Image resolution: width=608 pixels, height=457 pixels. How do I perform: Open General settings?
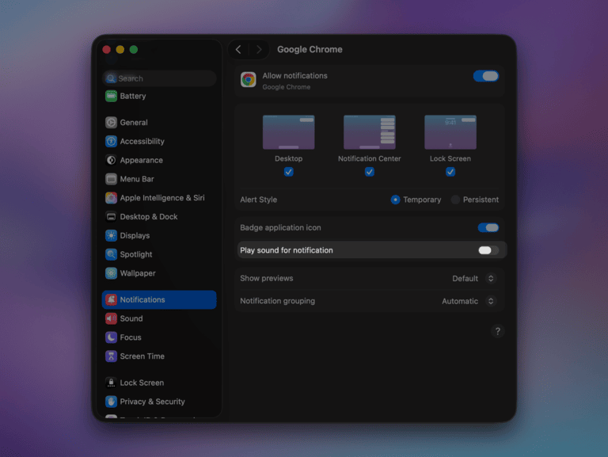tap(159, 122)
